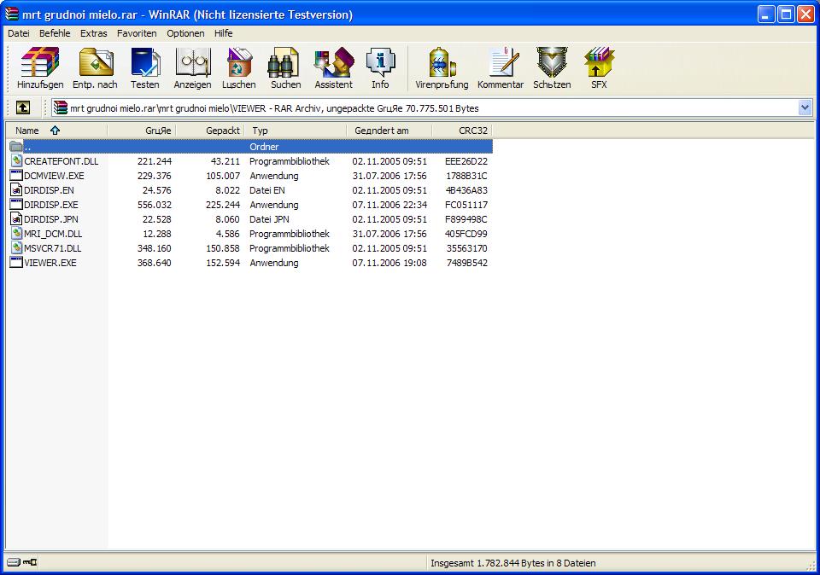Click the Schützen protect archive icon
The height and width of the screenshot is (575, 820).
(552, 68)
